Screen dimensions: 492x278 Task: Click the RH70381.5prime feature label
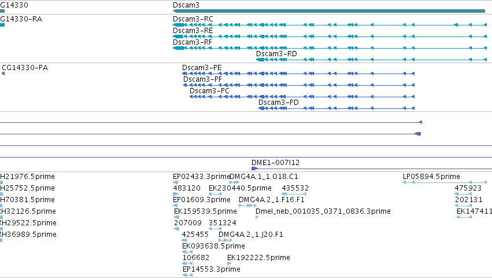(x=27, y=200)
